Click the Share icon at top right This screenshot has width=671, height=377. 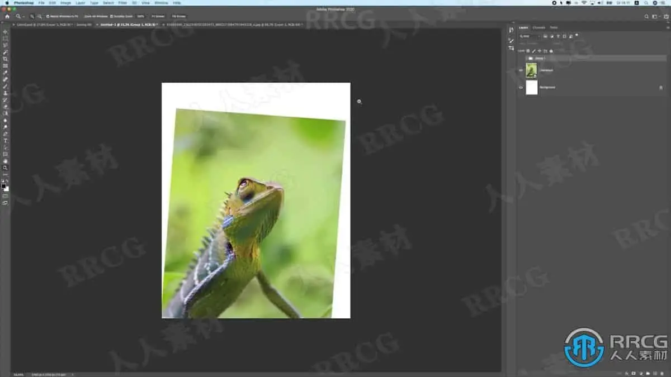(x=666, y=16)
